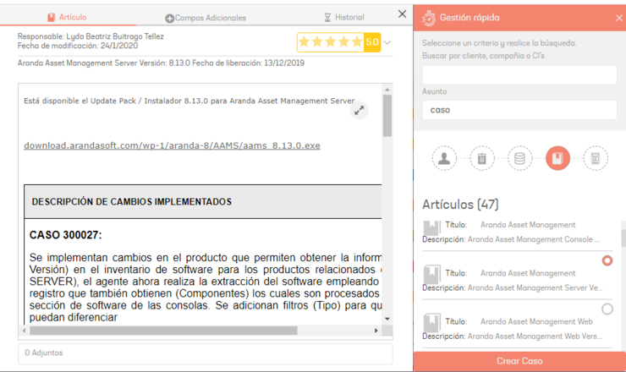Screen dimensions: 626x372
Task: Click the 'Fecha de modificación: 24/1/2020' text
Action: [x=78, y=46]
